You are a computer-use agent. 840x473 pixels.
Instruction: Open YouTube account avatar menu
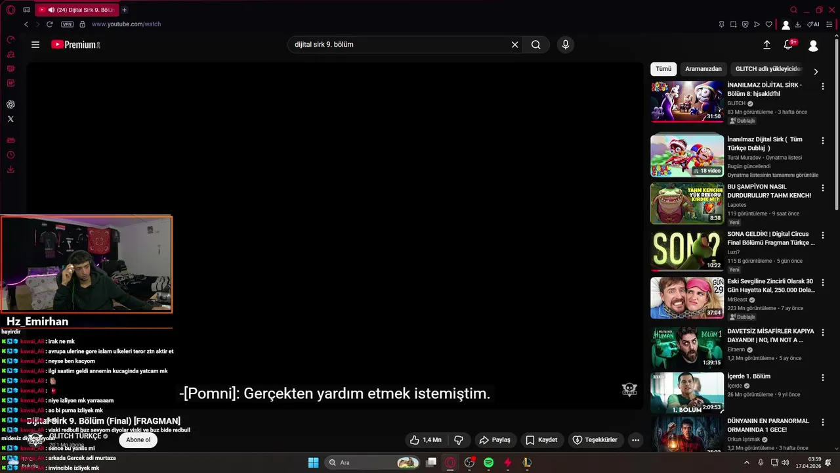click(813, 45)
